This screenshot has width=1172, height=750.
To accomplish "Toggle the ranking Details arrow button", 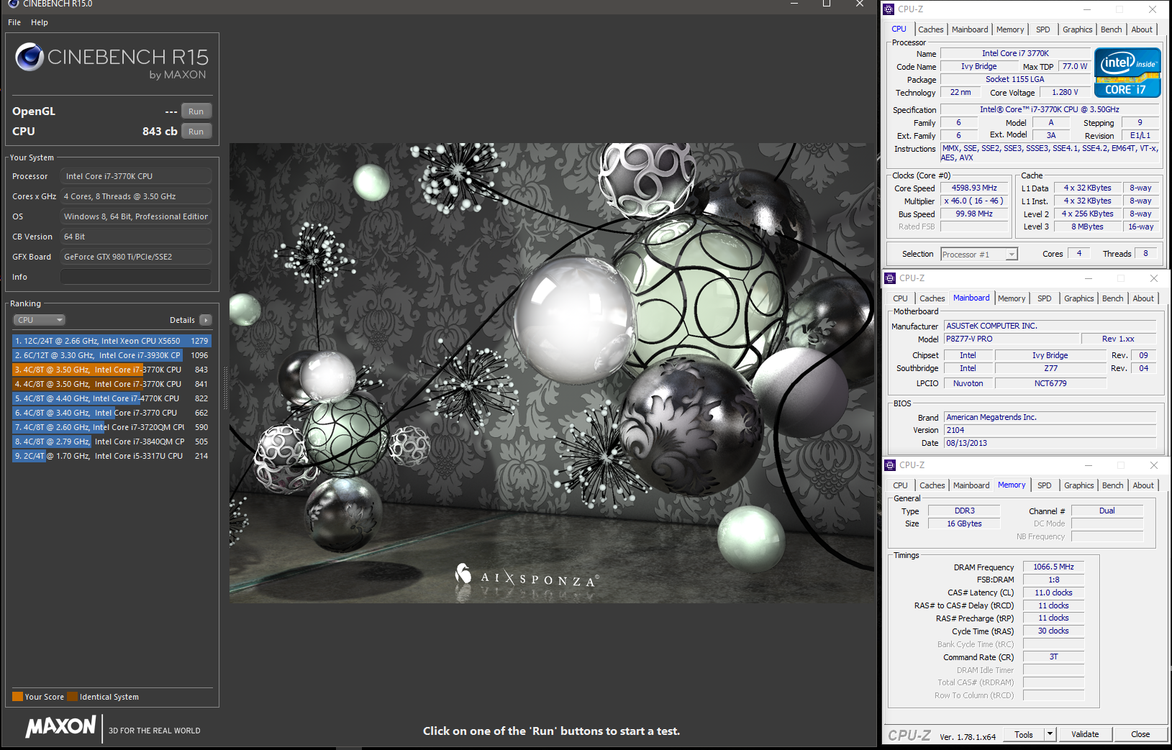I will [x=206, y=320].
